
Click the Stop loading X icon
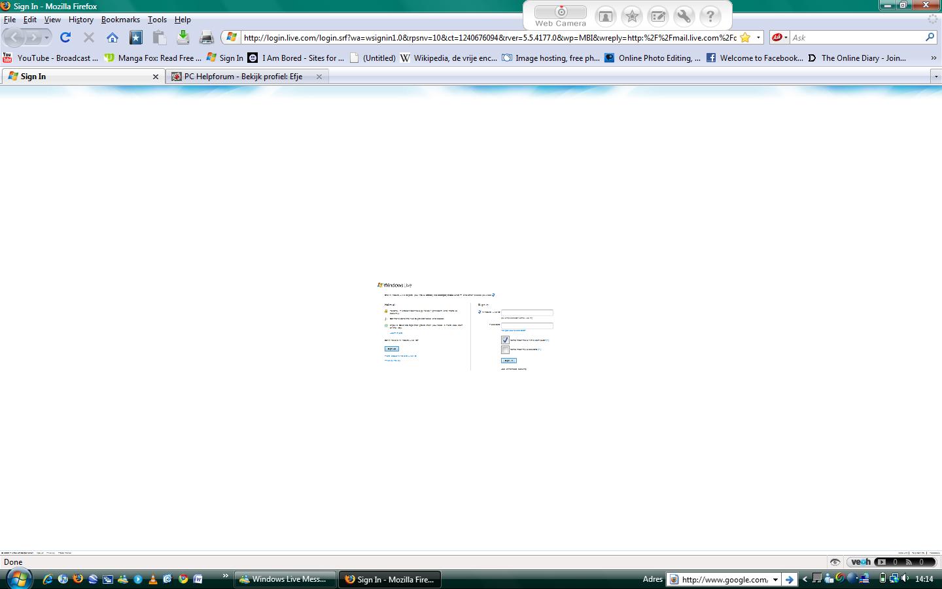(x=89, y=37)
